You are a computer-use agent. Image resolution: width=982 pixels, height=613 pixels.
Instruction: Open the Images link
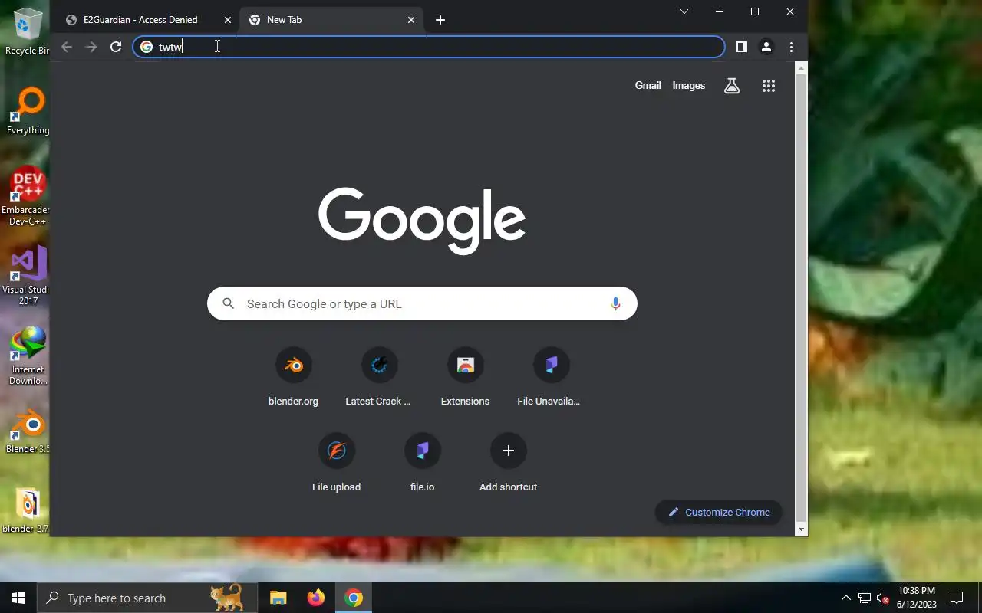688,86
